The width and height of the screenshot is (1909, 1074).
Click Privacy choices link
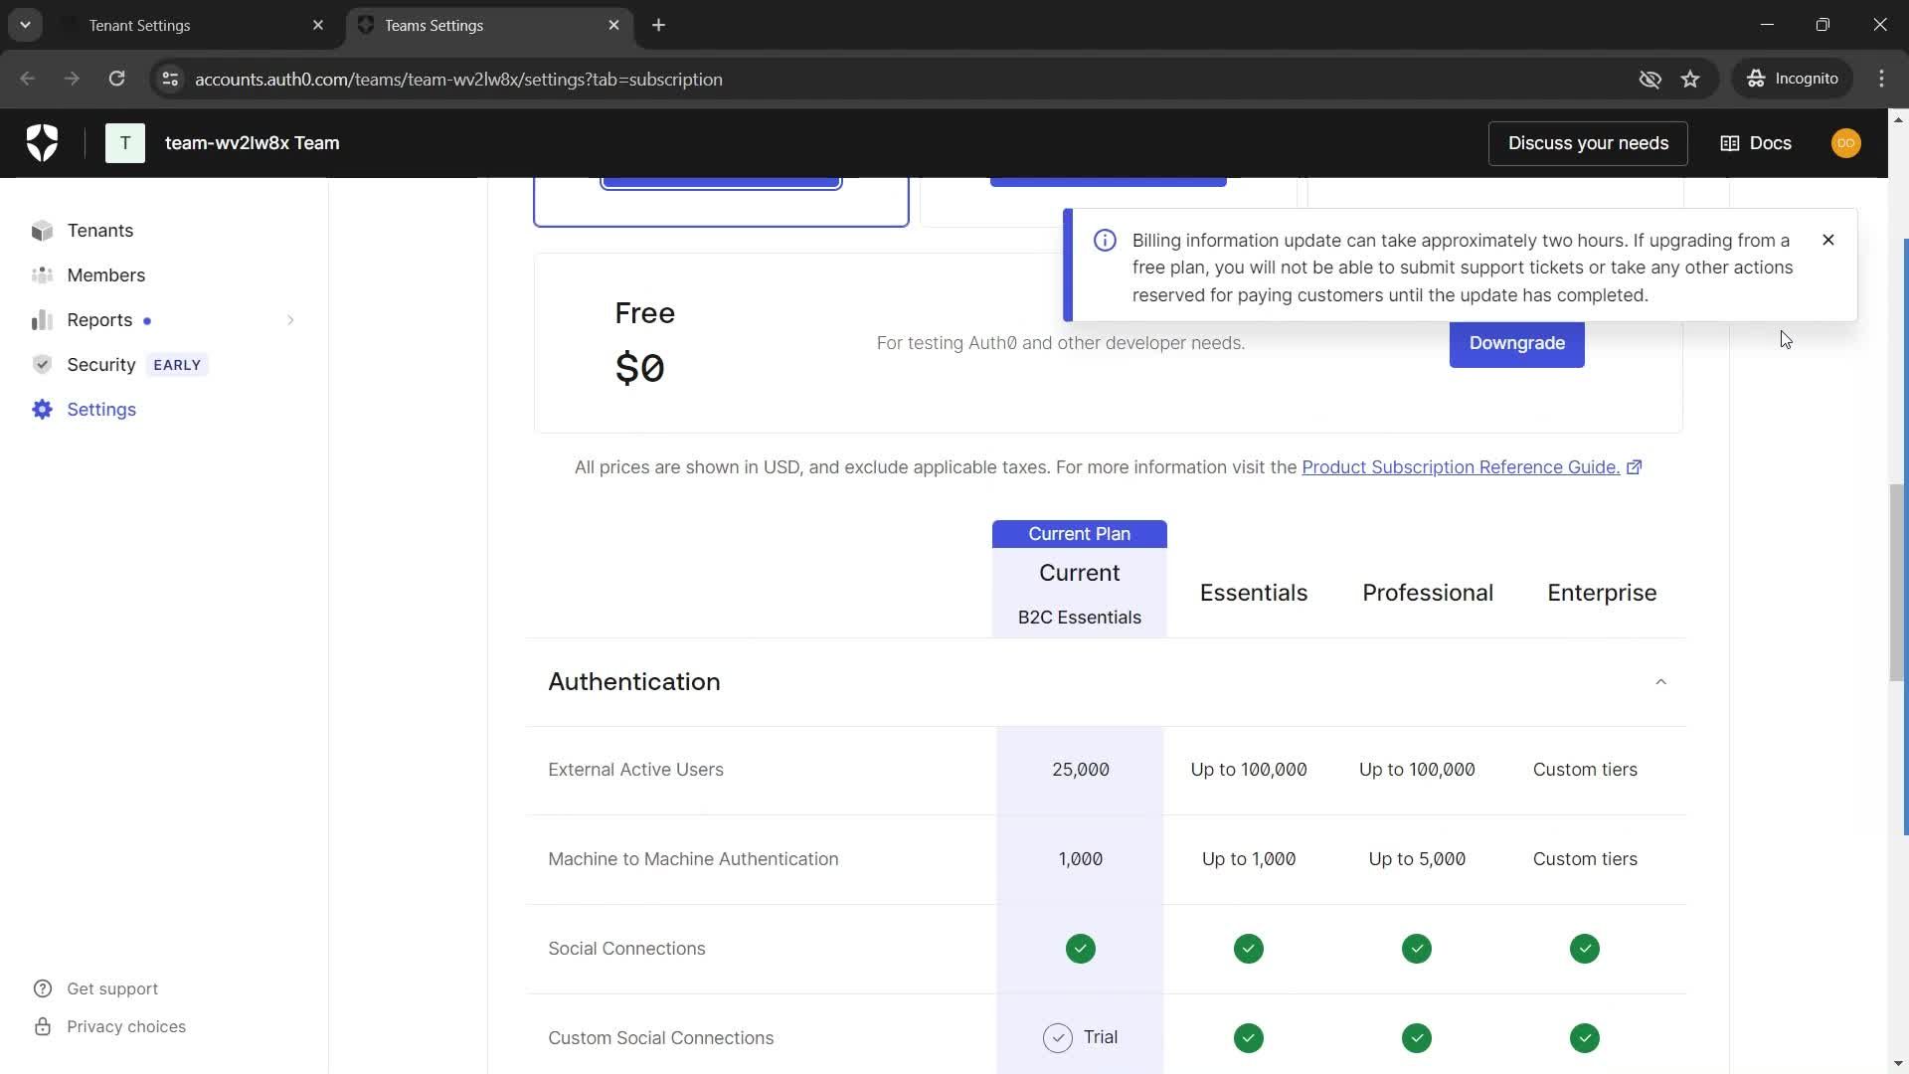pyautogui.click(x=125, y=1026)
